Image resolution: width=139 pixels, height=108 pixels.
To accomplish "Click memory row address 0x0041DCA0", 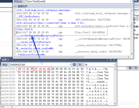I will [8, 69].
